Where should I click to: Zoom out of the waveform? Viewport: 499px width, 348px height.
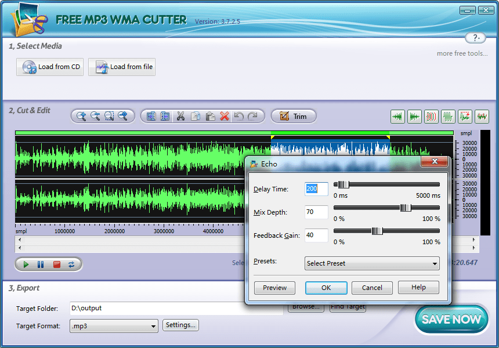pos(96,116)
